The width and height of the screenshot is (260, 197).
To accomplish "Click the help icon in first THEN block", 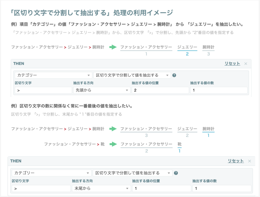I will tap(174, 75).
